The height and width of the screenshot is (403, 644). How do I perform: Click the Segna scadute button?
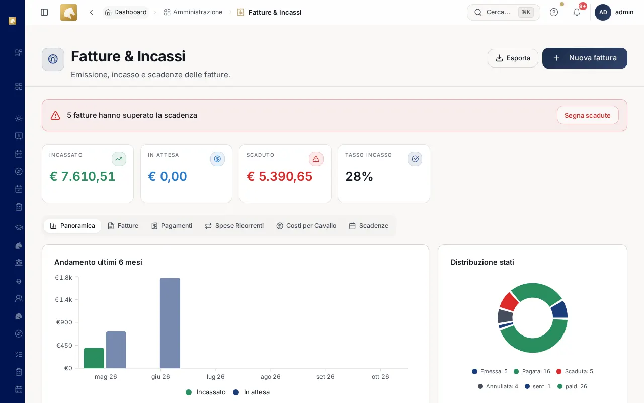click(x=588, y=115)
